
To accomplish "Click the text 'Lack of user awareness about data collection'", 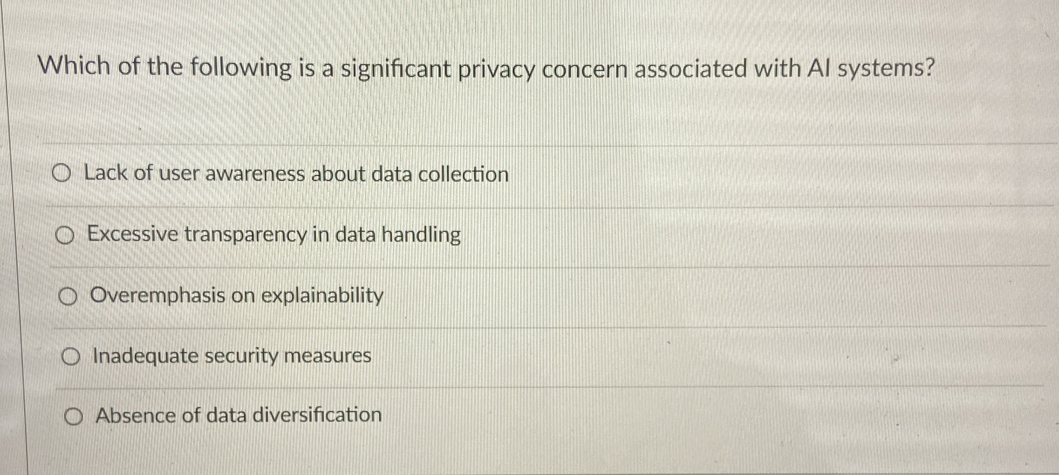I will pos(297,174).
